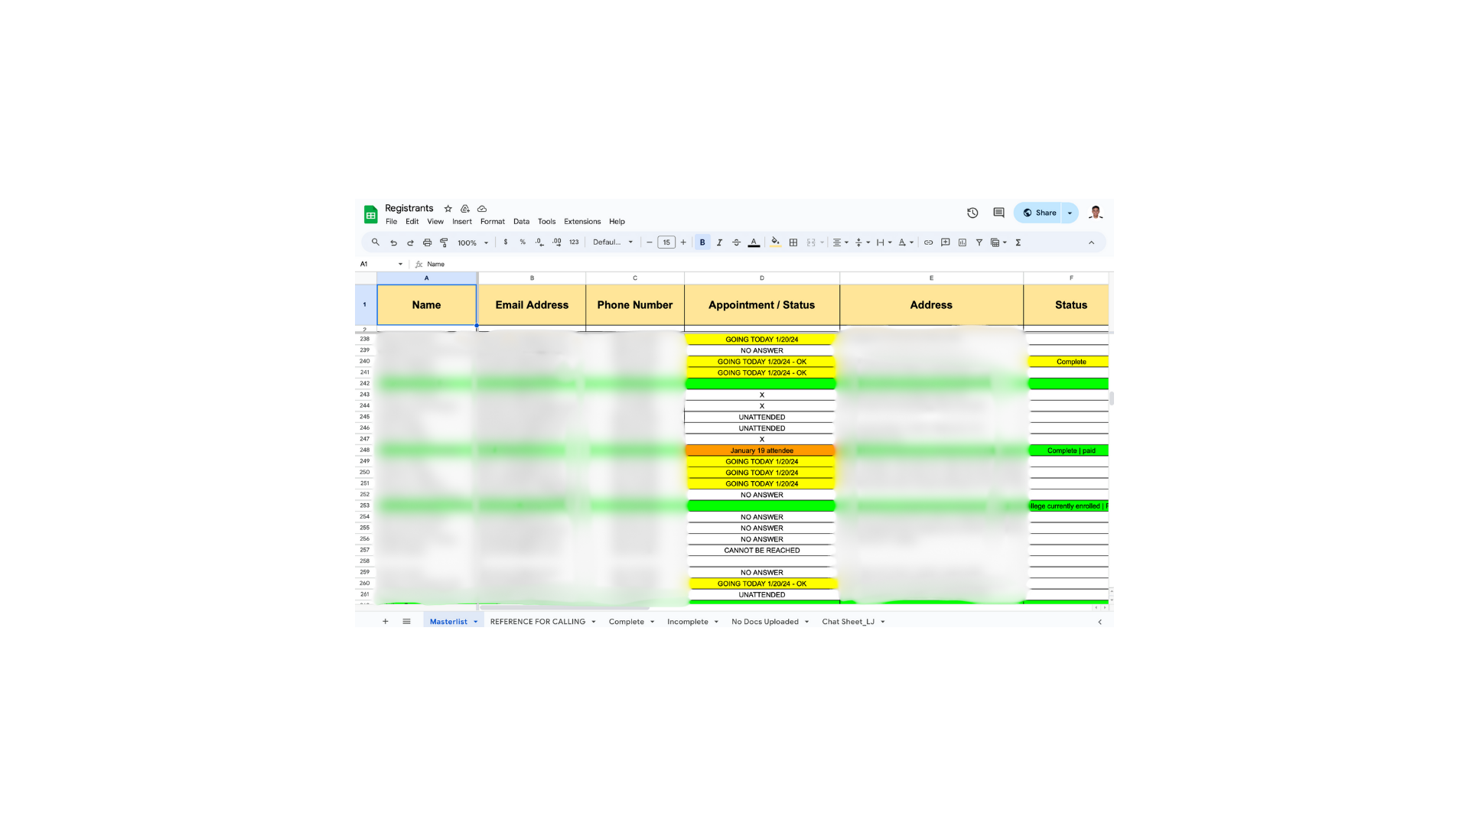Toggle bold formatting button
This screenshot has height=826, width=1469.
(702, 242)
